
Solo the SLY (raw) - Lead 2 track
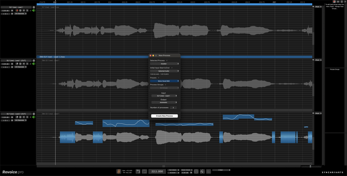[27, 117]
